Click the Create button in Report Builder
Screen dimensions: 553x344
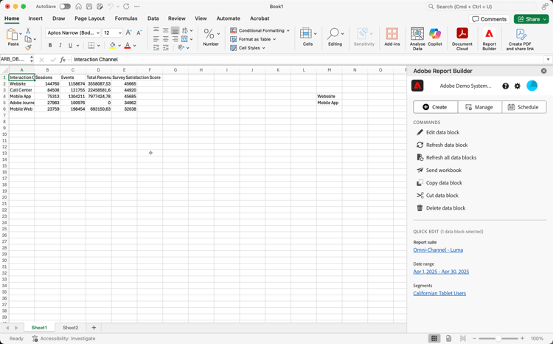435,107
